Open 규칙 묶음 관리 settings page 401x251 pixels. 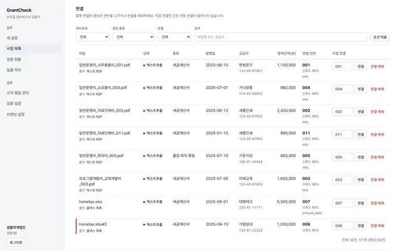coord(18,93)
